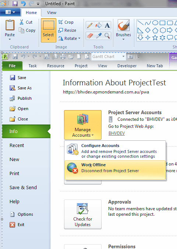Viewport: 177px width, 249px height.
Task: Open the Manage Accounts dropdown button
Action: click(83, 125)
